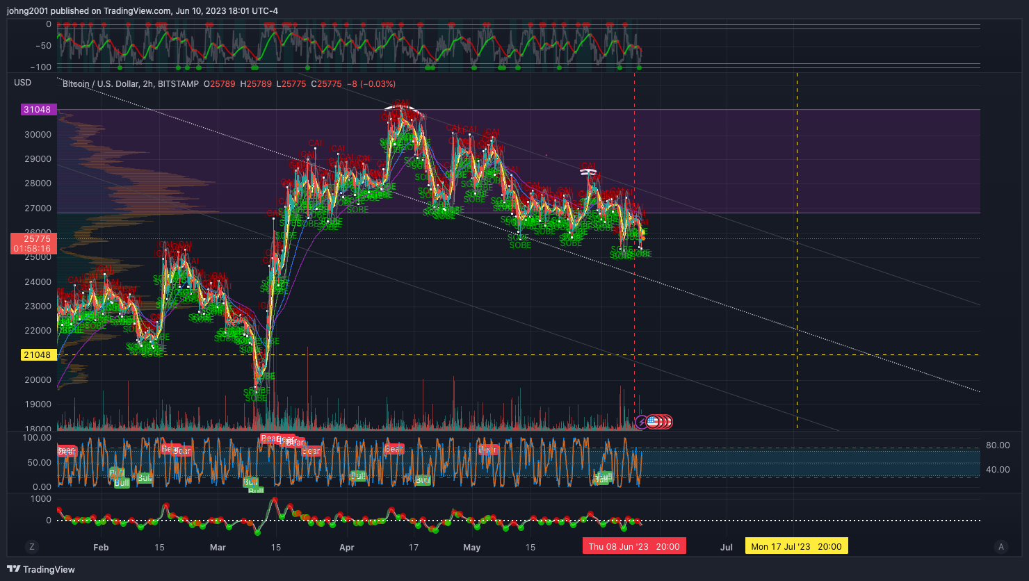Image resolution: width=1029 pixels, height=581 pixels.
Task: Click the close value C25775
Action: (x=326, y=84)
